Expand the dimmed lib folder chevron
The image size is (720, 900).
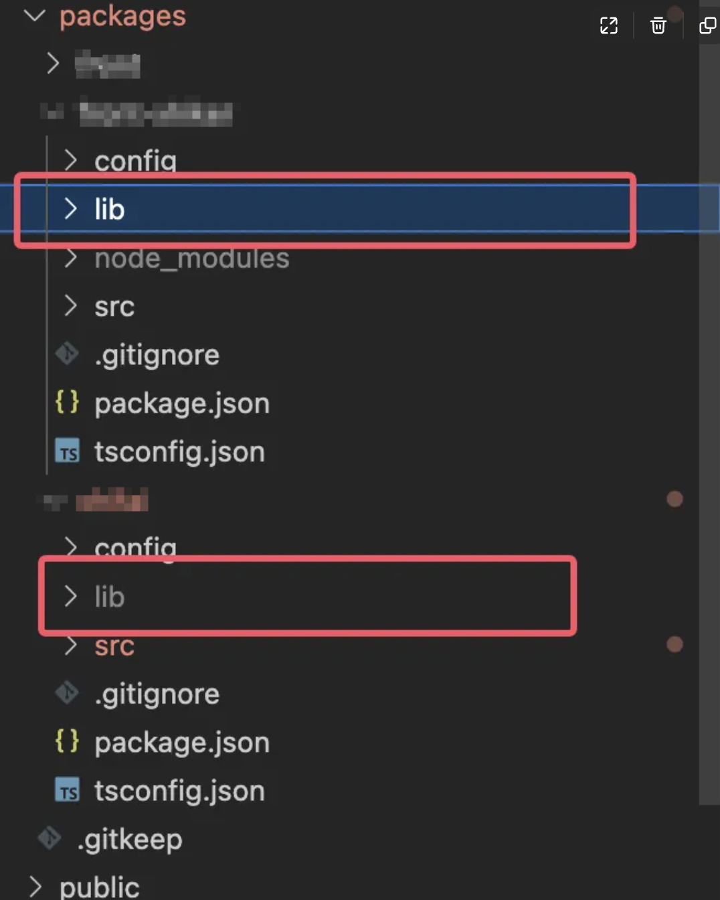tap(70, 596)
